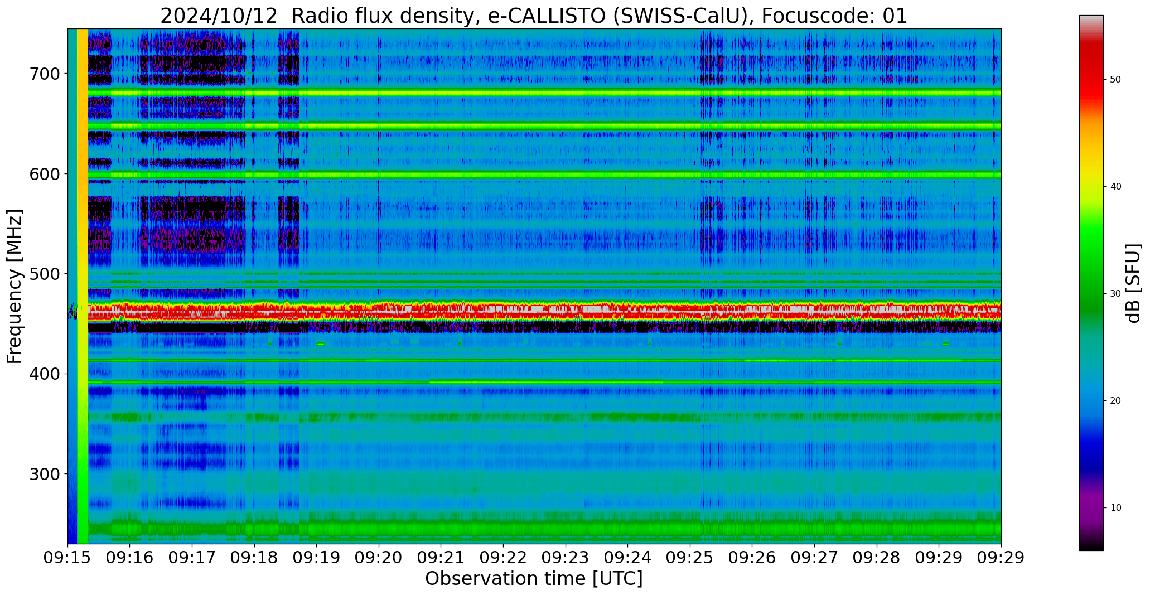
Task: Click the 09:21 time tick label
Action: pyautogui.click(x=441, y=558)
